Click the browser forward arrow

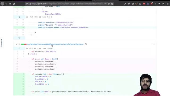tap(6, 4)
